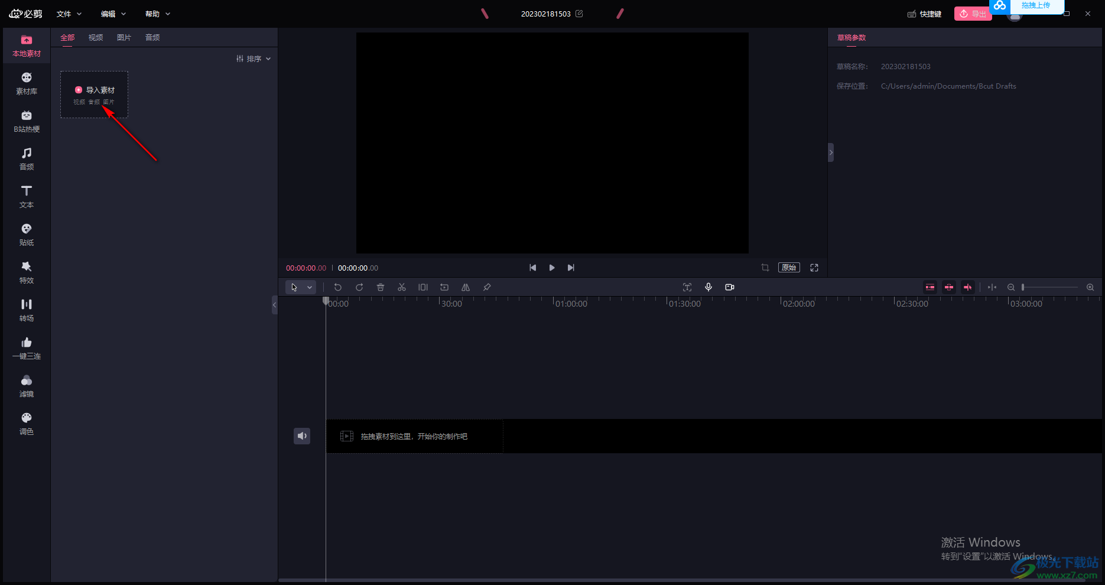Click the redo icon in timeline toolbar

point(359,287)
